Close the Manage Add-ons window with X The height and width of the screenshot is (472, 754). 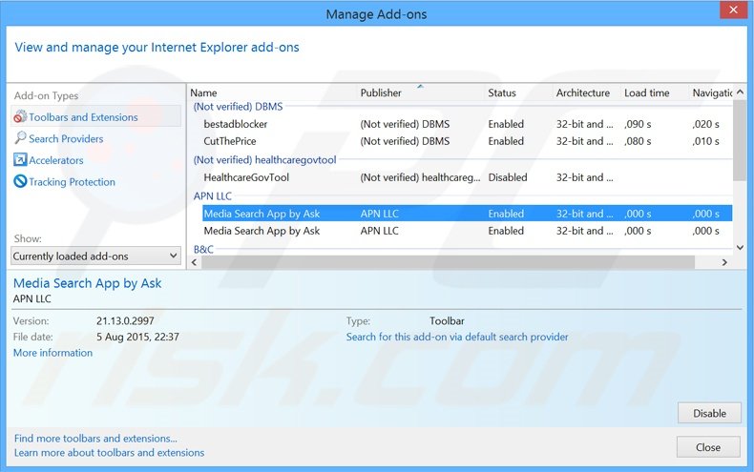pos(730,11)
